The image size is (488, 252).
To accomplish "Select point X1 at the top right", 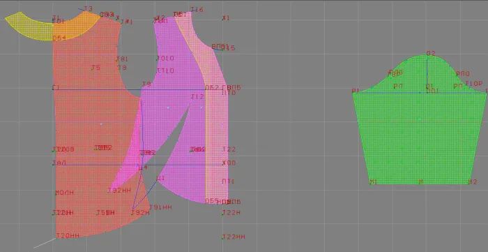I will coord(226,18).
